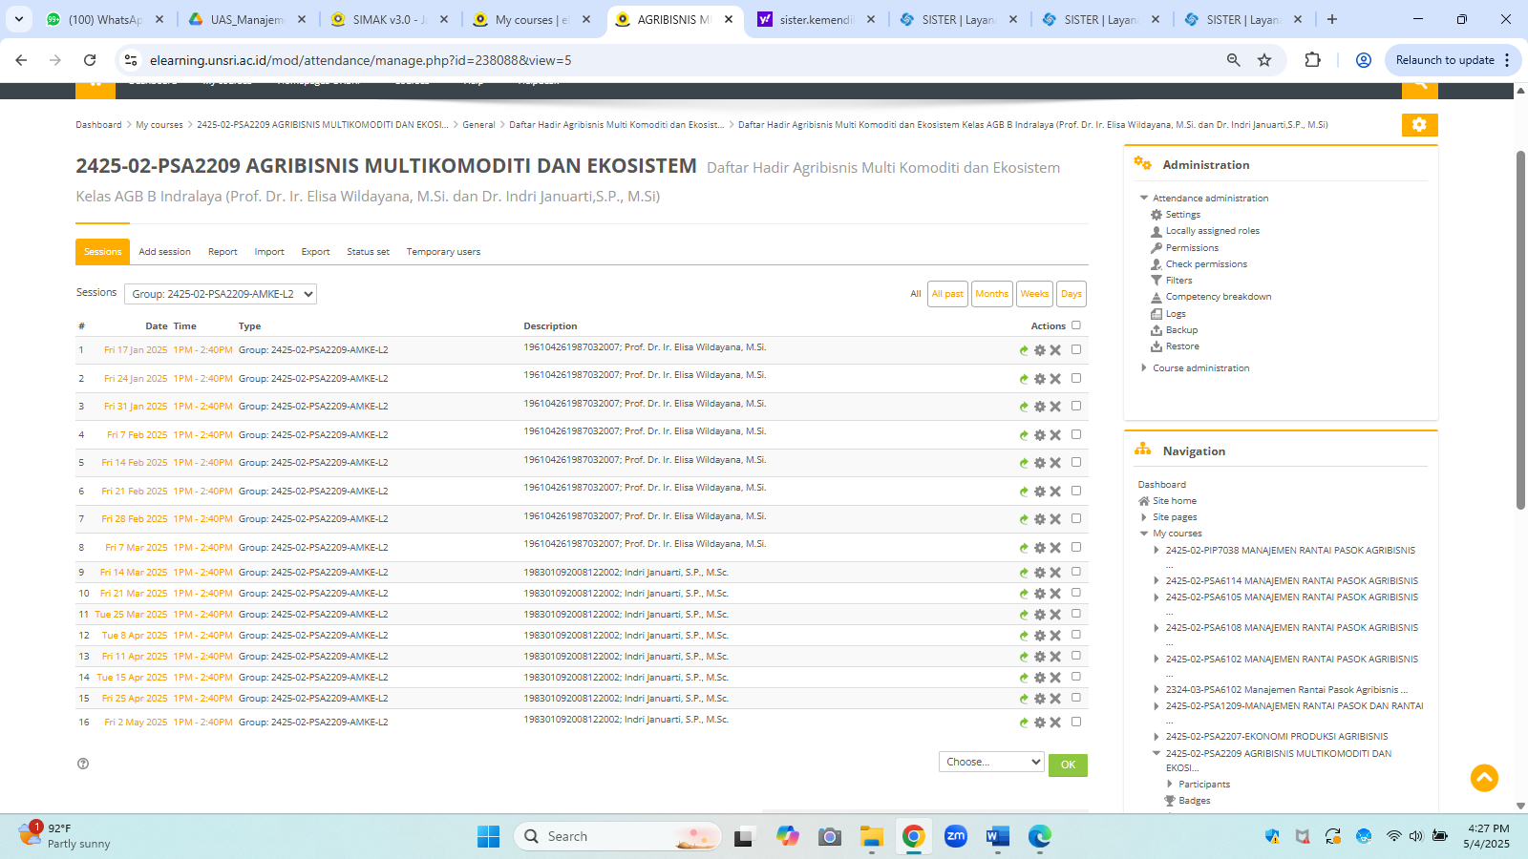Filter sessions by Months
This screenshot has width=1528, height=859.
tap(992, 294)
